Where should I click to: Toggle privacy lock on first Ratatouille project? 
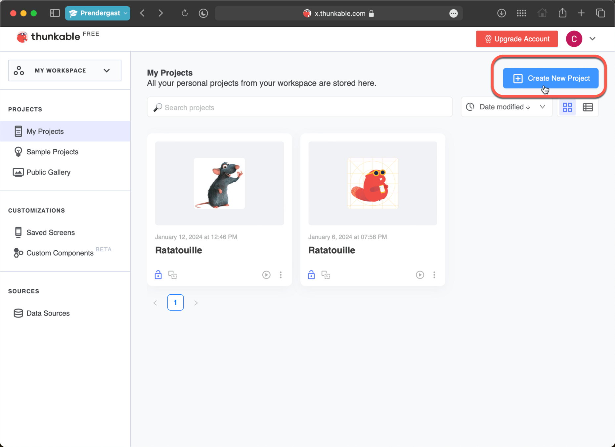pos(158,274)
